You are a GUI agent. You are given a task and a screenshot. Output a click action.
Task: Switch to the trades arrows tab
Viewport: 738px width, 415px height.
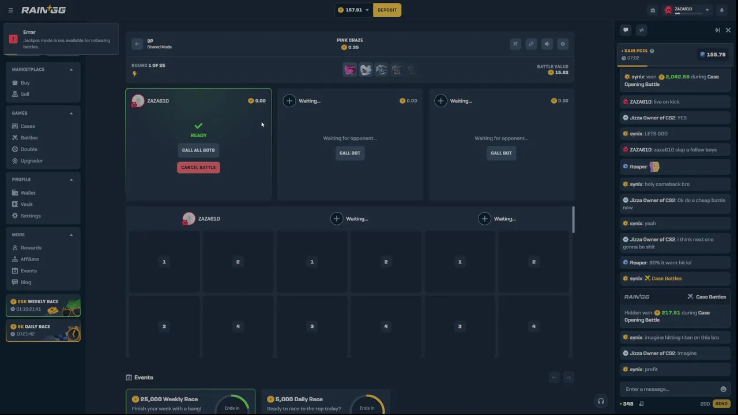point(641,30)
